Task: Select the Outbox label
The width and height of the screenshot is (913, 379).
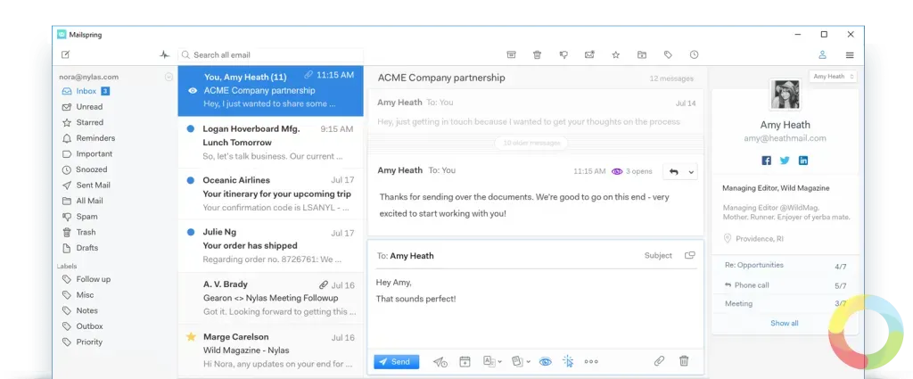Action: [x=83, y=326]
